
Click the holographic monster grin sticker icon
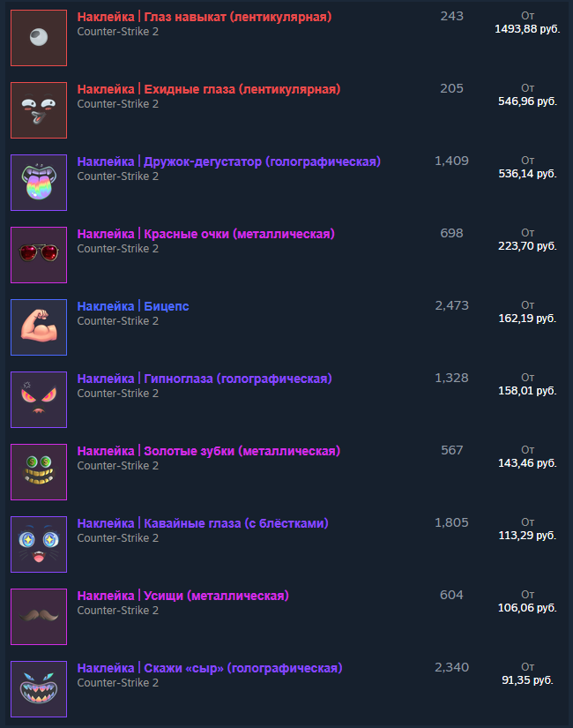39,689
